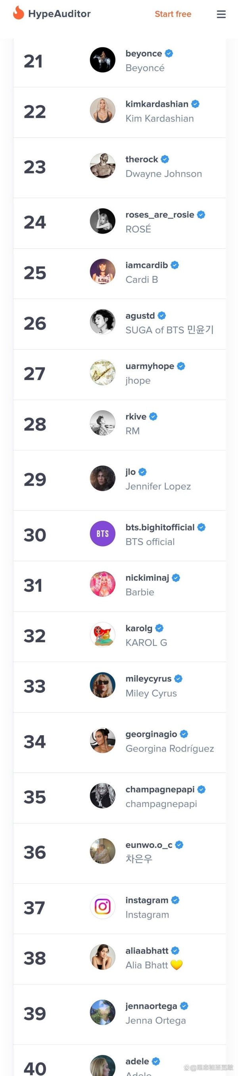
Task: Click the yellow heart next to Alia Bhatt
Action: (176, 965)
